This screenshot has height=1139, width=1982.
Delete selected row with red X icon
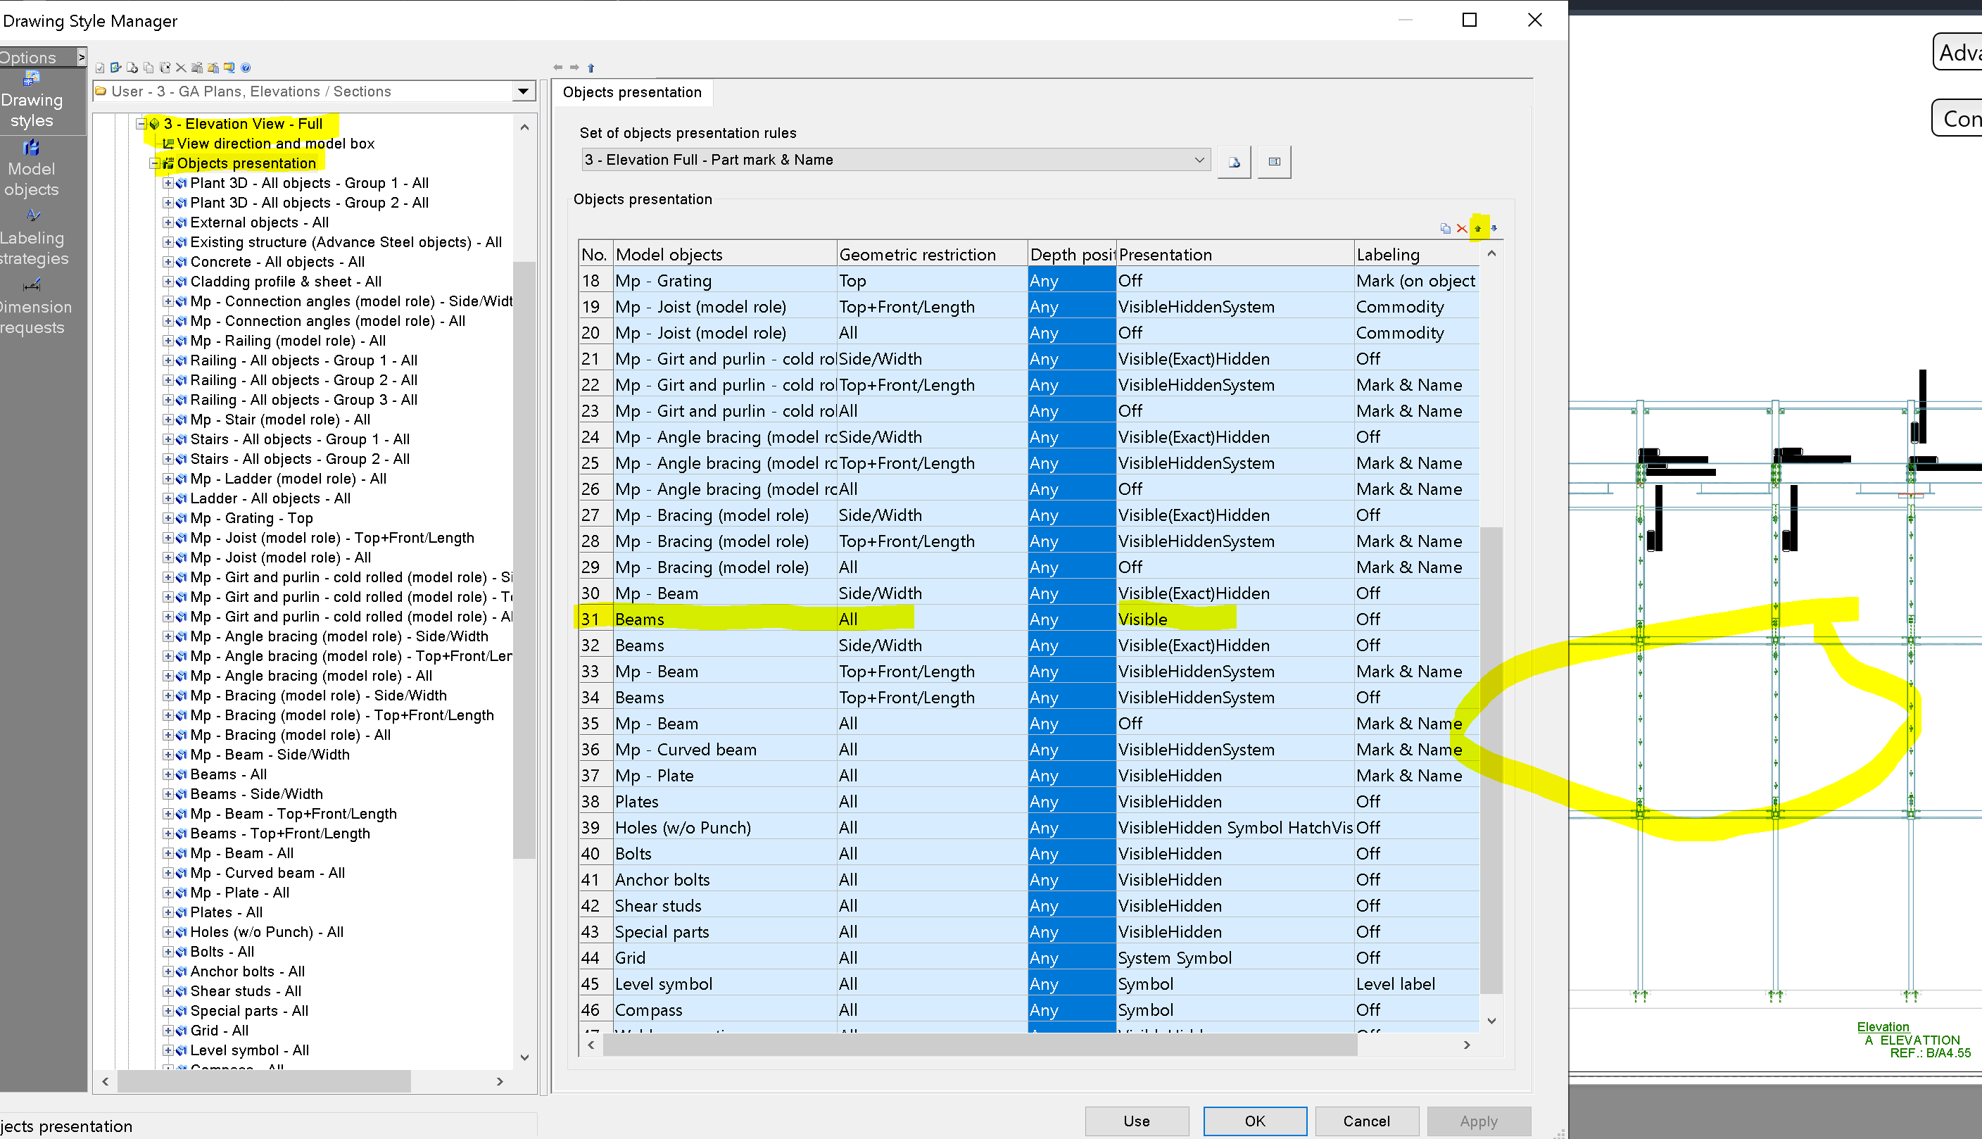pyautogui.click(x=1461, y=228)
